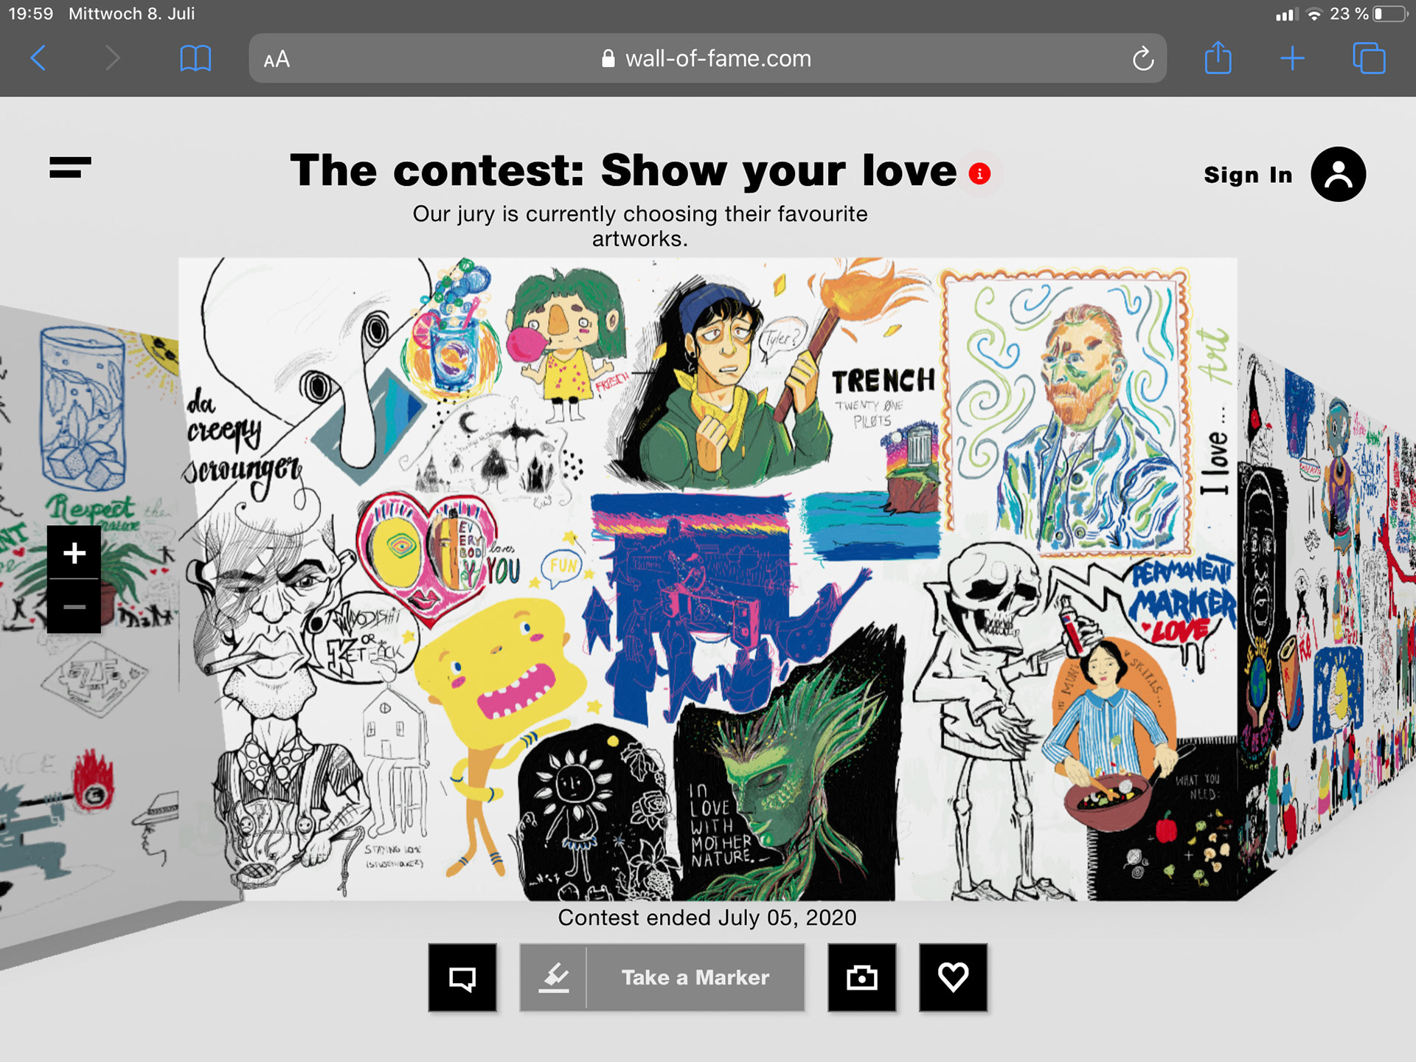Zoom in with the plus button
Screen dimensions: 1416x1062
[74, 552]
